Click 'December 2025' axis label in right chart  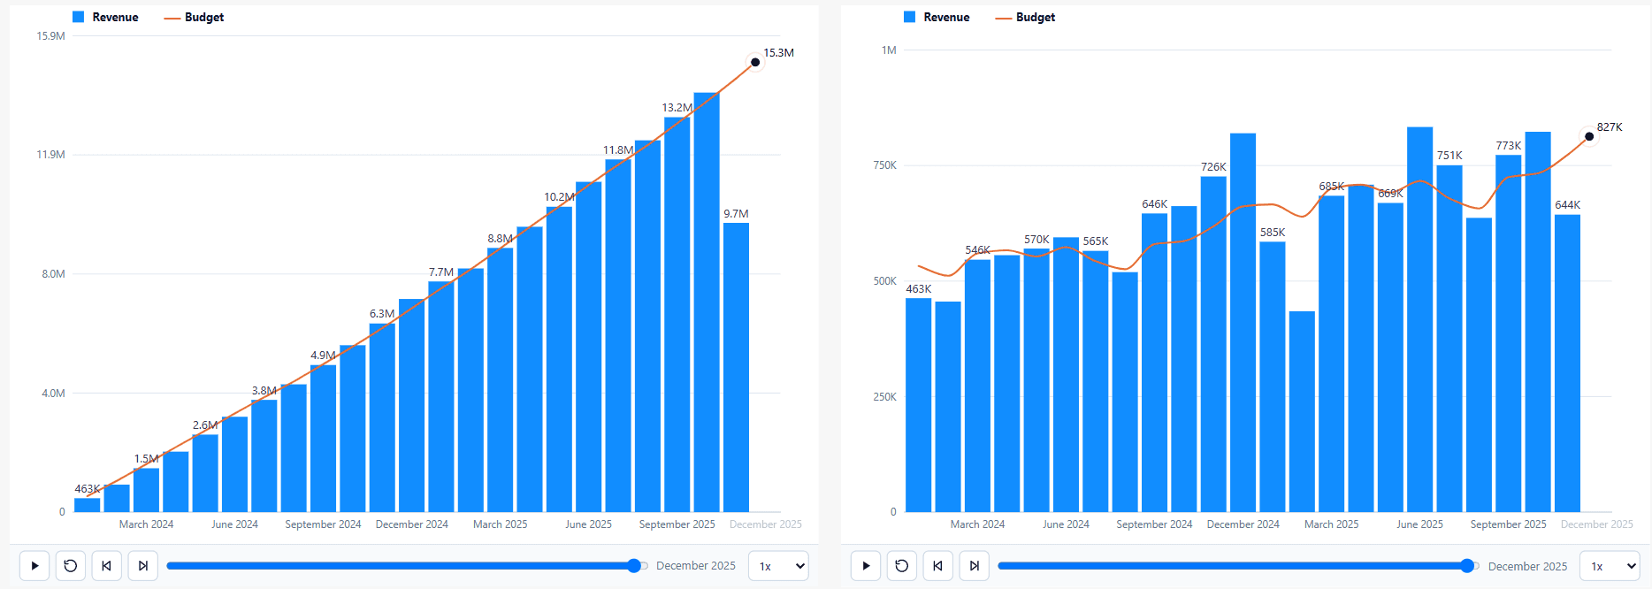(1597, 524)
